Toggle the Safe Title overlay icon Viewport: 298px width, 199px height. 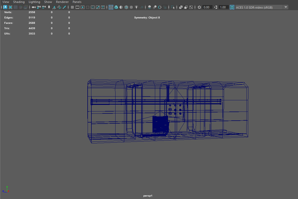103,7
